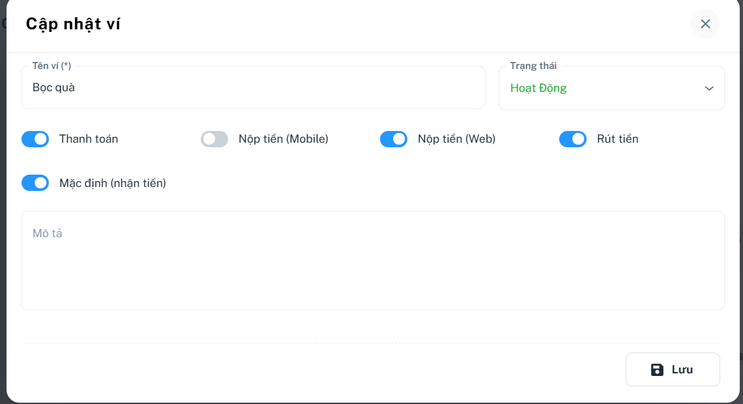
Task: Click the Nộp tiền (Mobile) label
Action: [284, 139]
